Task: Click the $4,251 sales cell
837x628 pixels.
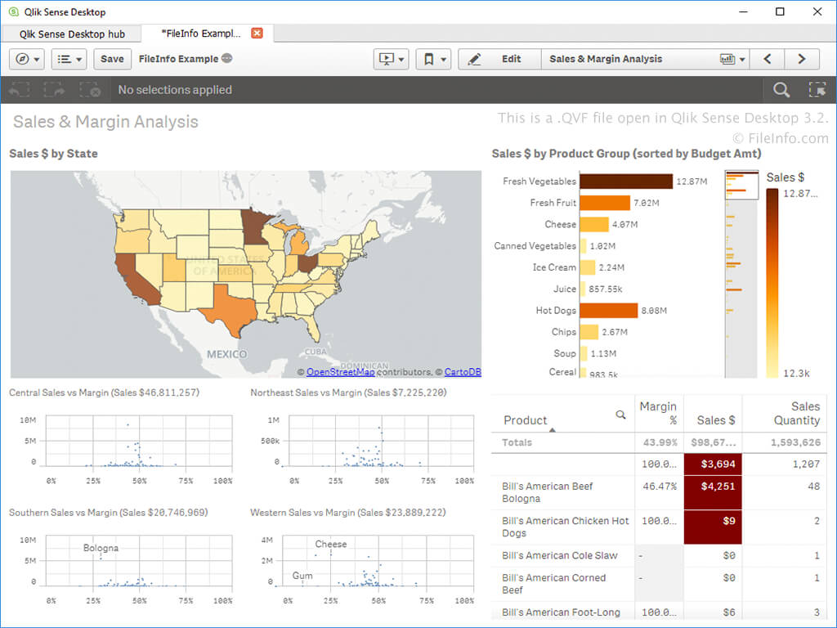Action: pos(713,492)
